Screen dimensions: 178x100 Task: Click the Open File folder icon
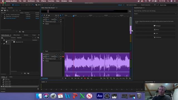coord(2,11)
